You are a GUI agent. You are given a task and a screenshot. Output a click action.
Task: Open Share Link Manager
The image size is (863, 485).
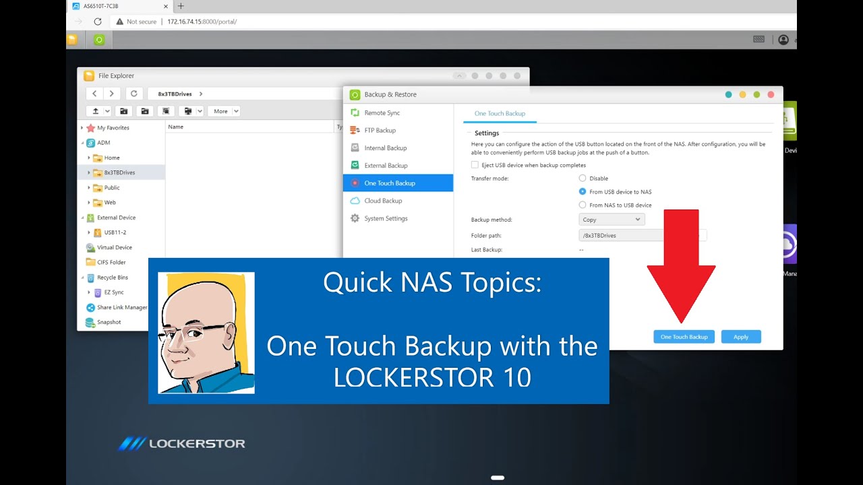122,307
